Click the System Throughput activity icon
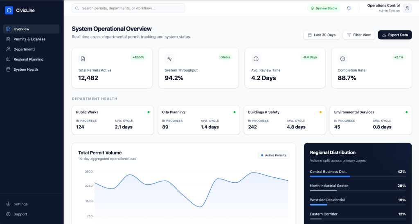The width and height of the screenshot is (419, 224). click(169, 59)
